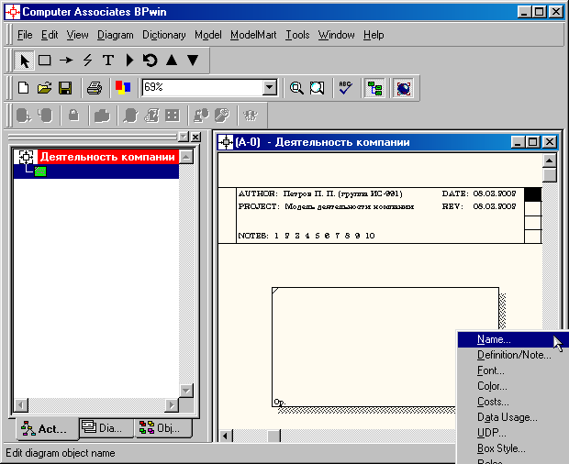Toggle the pointer selection tool
This screenshot has height=464, width=569.
click(x=24, y=61)
